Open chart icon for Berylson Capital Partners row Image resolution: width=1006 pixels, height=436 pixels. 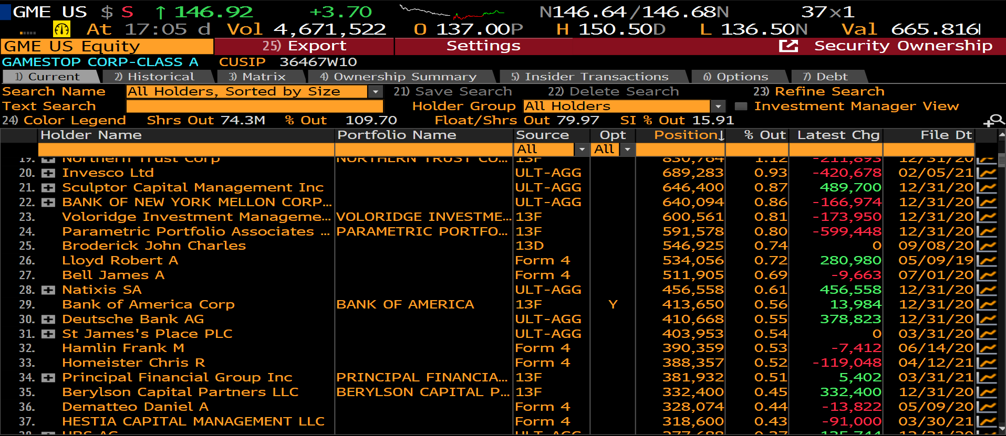pos(986,392)
